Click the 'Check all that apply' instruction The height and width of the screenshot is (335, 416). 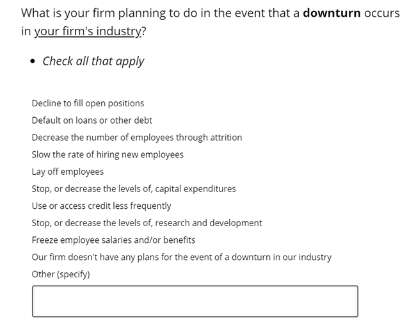click(x=93, y=61)
